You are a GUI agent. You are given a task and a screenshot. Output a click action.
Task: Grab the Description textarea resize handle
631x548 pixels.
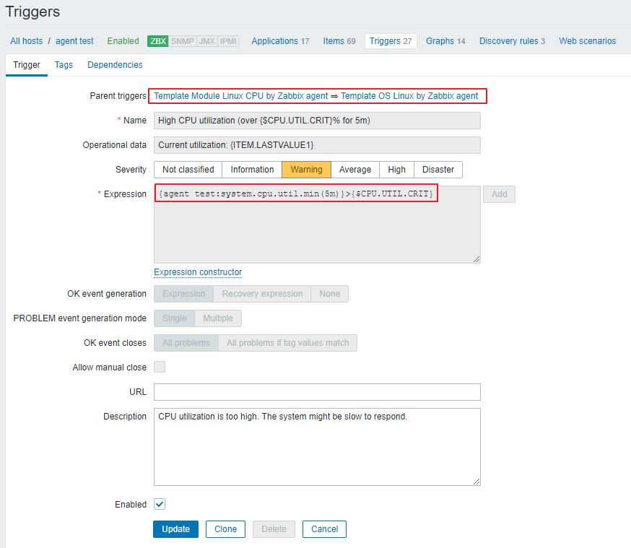pos(476,482)
